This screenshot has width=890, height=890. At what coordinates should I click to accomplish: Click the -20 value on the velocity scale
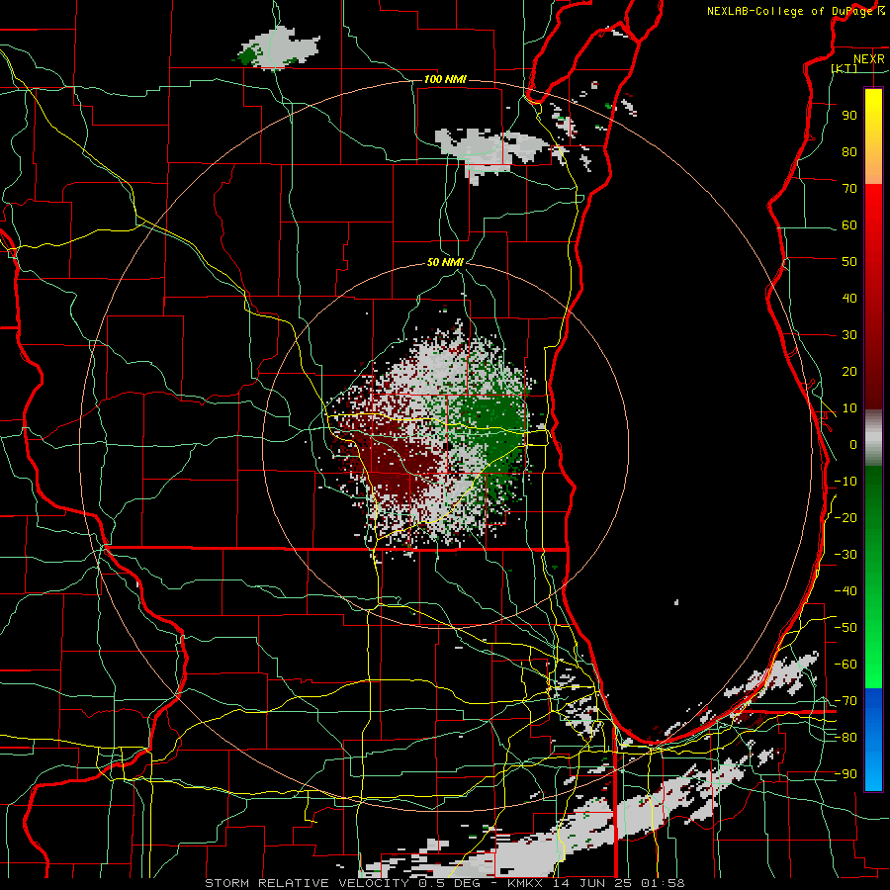845,517
